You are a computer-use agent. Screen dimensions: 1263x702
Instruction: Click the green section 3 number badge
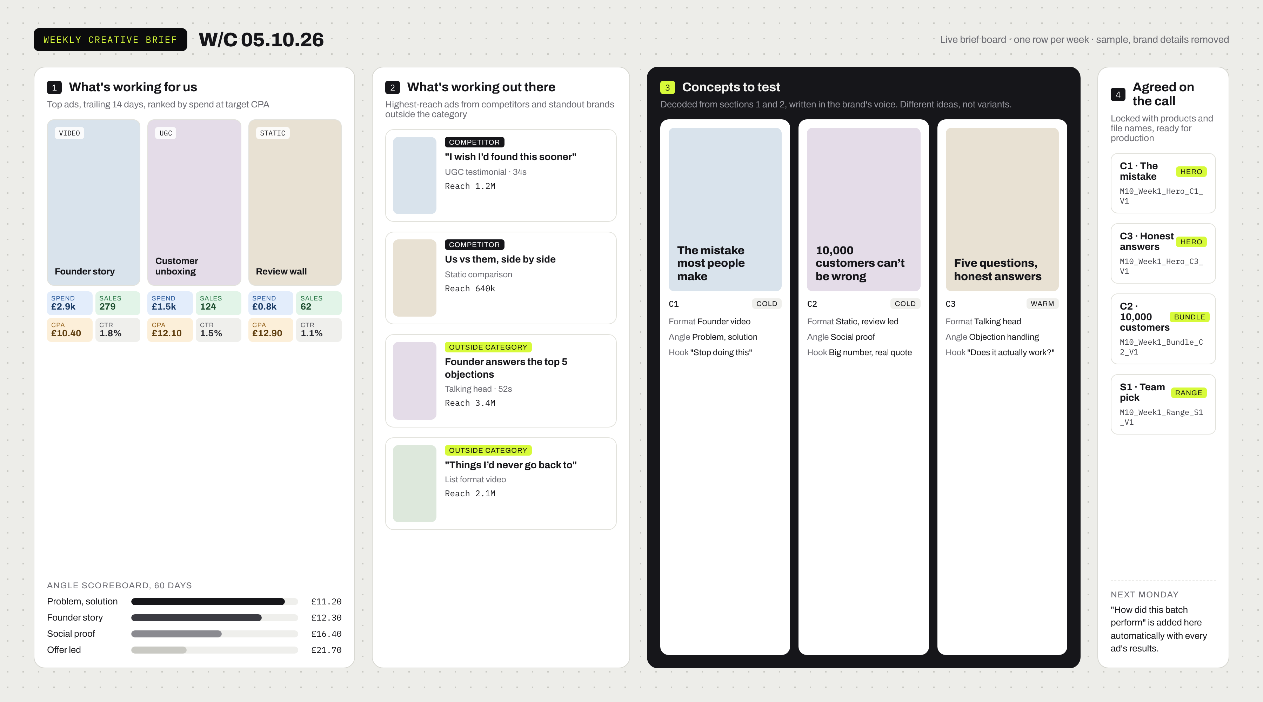click(x=667, y=87)
